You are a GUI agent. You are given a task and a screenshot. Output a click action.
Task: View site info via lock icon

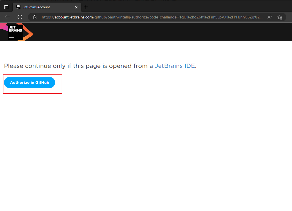point(35,17)
